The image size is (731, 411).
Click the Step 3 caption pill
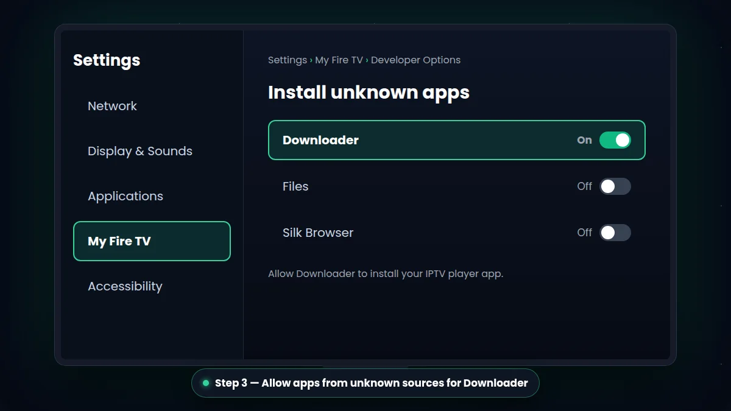tap(365, 383)
